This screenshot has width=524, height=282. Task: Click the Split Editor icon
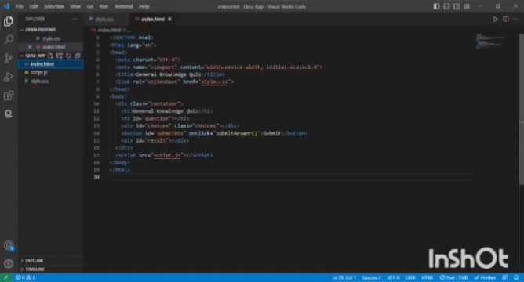tap(506, 20)
